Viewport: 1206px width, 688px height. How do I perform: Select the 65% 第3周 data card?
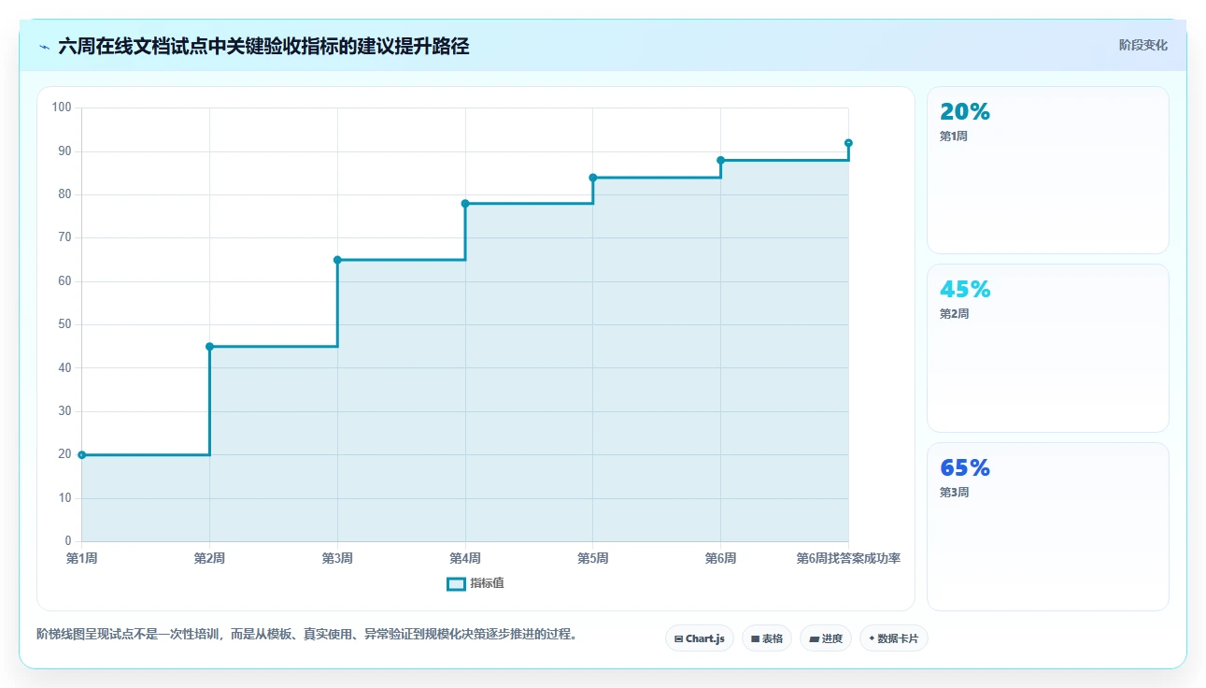[x=1047, y=526]
